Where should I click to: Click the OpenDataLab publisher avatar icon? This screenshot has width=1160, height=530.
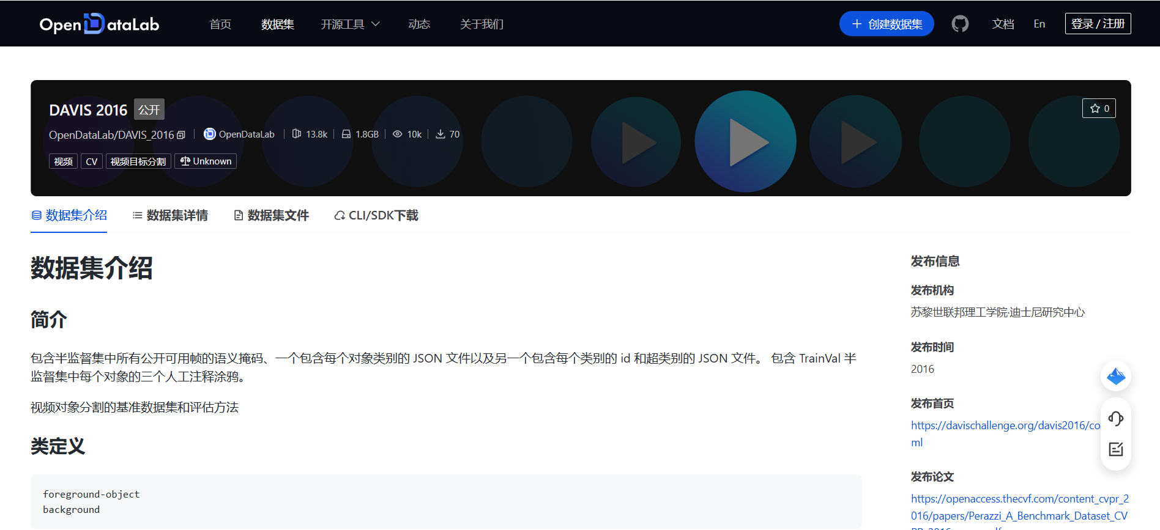[209, 134]
